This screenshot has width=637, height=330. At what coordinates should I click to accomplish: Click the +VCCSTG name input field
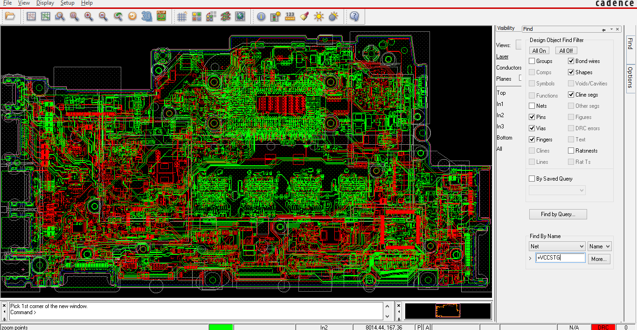click(560, 258)
